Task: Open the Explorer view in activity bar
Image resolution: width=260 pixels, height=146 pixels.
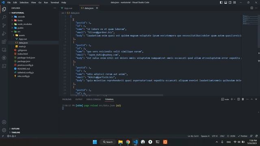Action: [4, 9]
